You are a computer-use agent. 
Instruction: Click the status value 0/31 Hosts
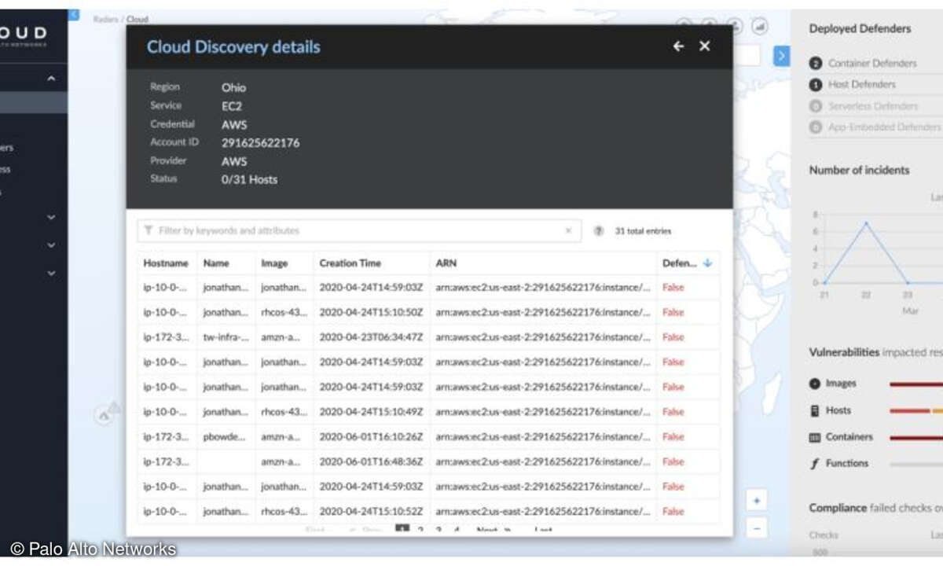249,179
